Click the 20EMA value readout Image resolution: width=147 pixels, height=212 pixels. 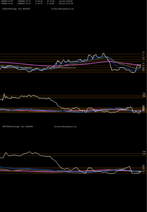[8, 1]
